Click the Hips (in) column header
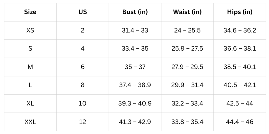269x134 pixels. click(240, 12)
